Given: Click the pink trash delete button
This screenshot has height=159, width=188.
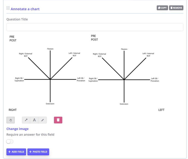Looking at the screenshot, I should (58, 120).
